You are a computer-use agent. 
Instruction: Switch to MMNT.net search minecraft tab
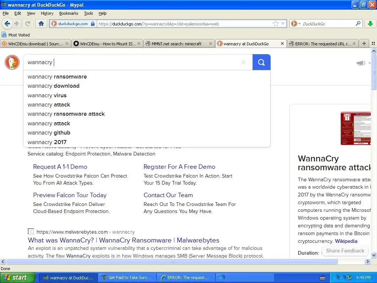click(x=179, y=43)
